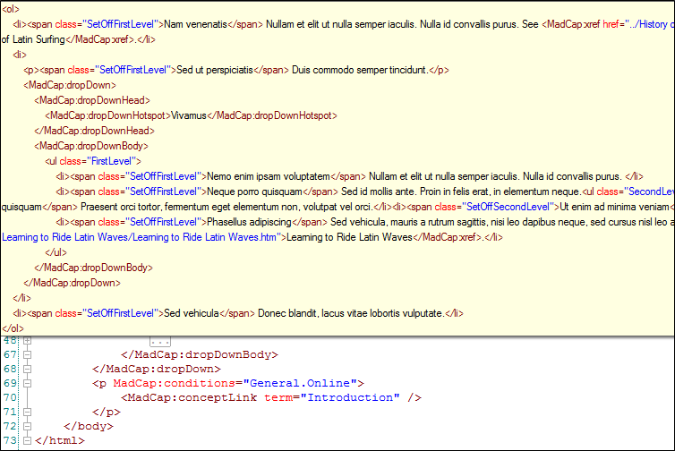Screen dimensions: 675x451
Task: Collapse the fold marker on line 68
Action: click(28, 369)
